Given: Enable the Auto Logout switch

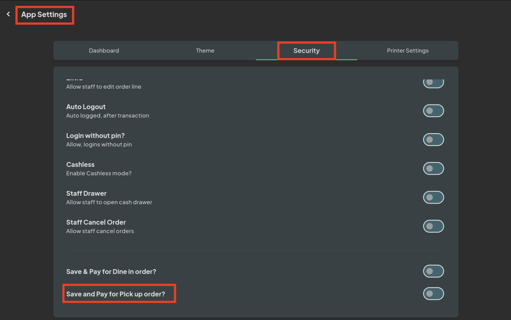Looking at the screenshot, I should pyautogui.click(x=433, y=111).
